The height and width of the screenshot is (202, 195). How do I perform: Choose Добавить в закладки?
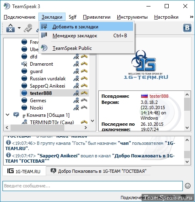[86, 27]
